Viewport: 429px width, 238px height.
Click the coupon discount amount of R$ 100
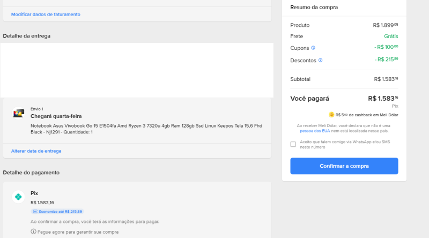pos(386,48)
